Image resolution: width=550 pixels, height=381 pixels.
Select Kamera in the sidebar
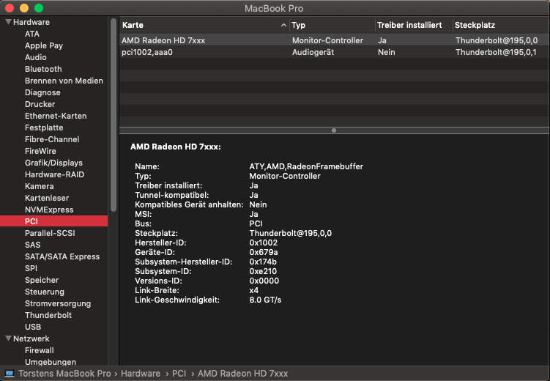pyautogui.click(x=39, y=186)
